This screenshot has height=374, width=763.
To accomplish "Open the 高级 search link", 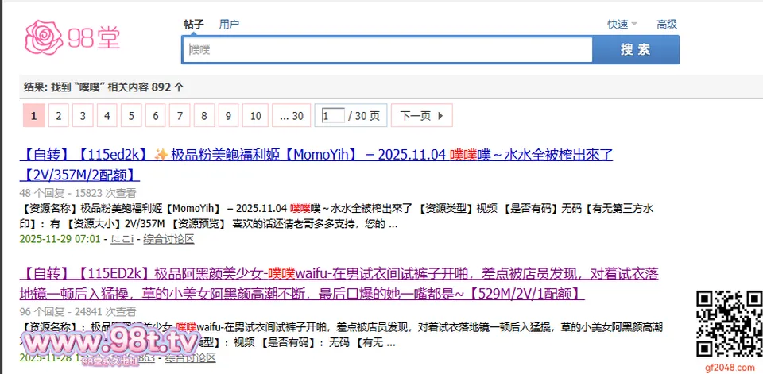I will pos(667,24).
